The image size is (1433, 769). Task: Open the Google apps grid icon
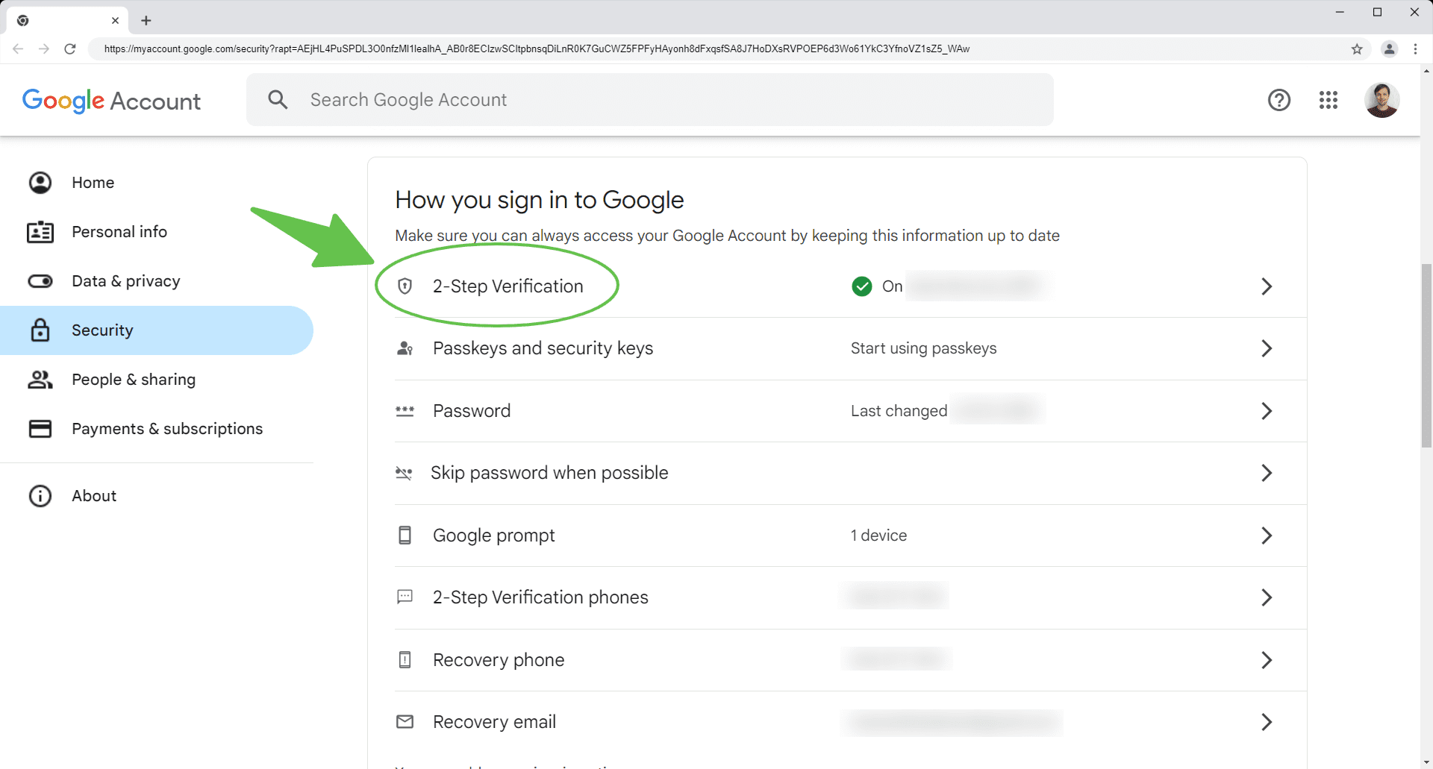1329,100
